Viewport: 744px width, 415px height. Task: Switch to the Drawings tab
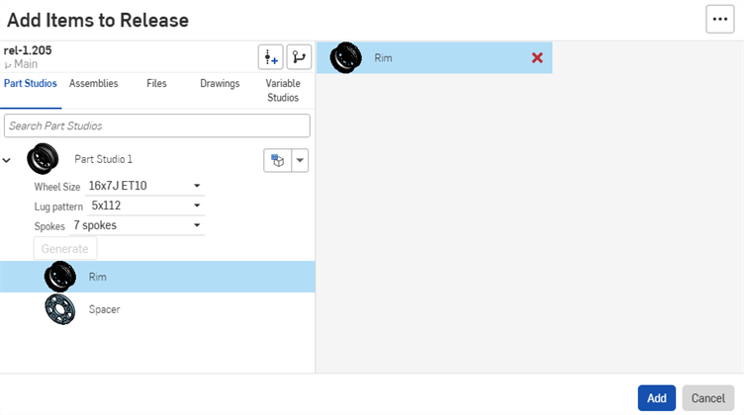click(x=220, y=84)
